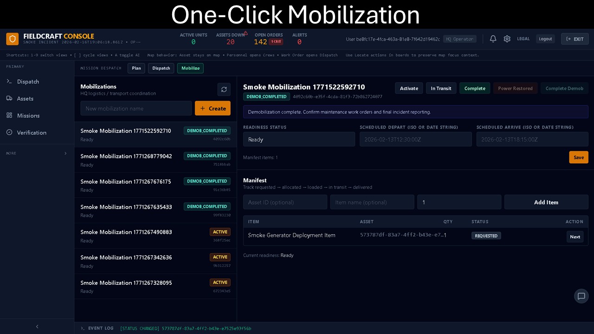Click the Verification check icon in sidebar
Image resolution: width=594 pixels, height=334 pixels.
click(x=9, y=132)
